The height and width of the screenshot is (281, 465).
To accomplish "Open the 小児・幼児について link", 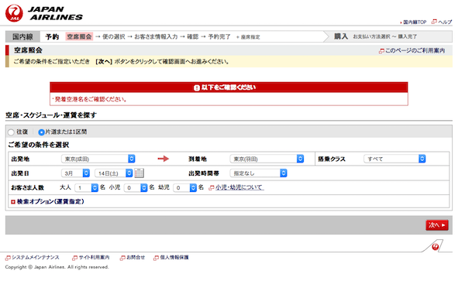I will [x=239, y=187].
